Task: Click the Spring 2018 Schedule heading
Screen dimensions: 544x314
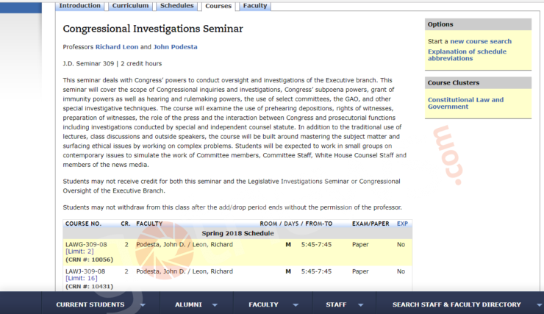Action: (x=237, y=233)
